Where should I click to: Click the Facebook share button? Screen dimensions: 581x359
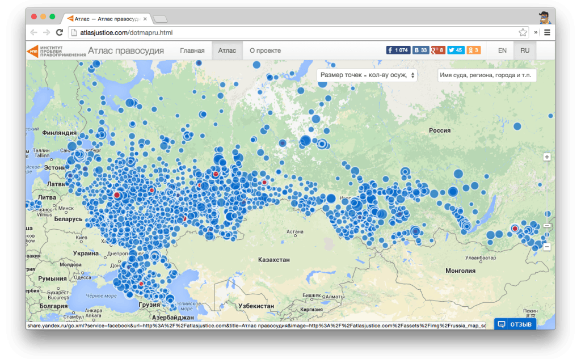[398, 50]
